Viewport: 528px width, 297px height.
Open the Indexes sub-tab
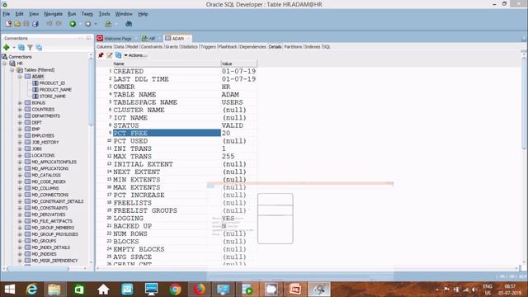(313, 47)
